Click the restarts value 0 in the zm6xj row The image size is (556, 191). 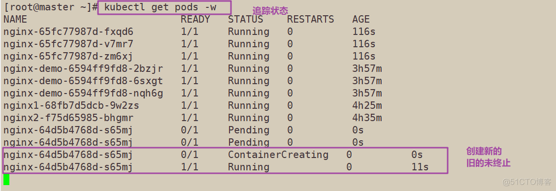[290, 56]
